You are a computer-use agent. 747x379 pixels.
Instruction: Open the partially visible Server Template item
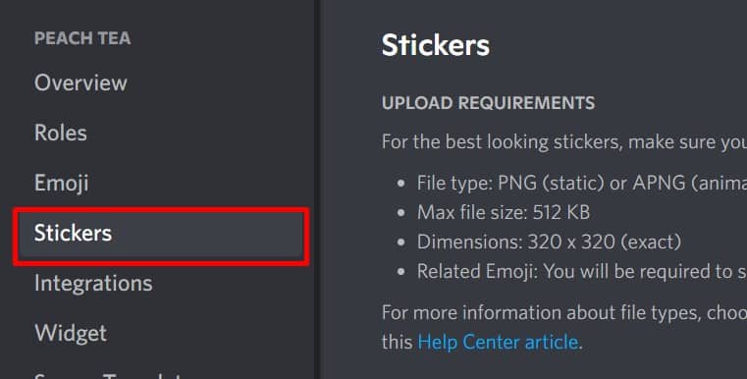pos(109,375)
